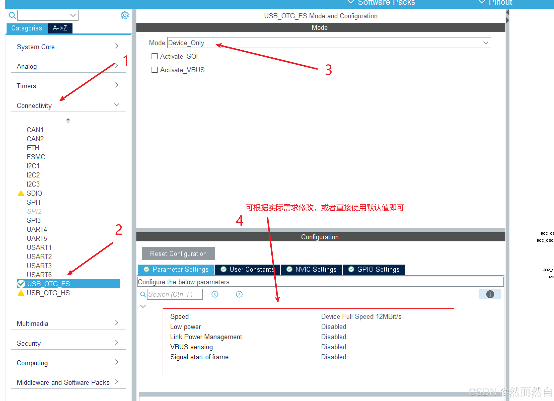
Task: Open the Device_Only mode dropdown
Action: [x=485, y=43]
